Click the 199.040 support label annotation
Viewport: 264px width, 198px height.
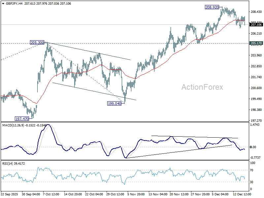click(x=115, y=104)
